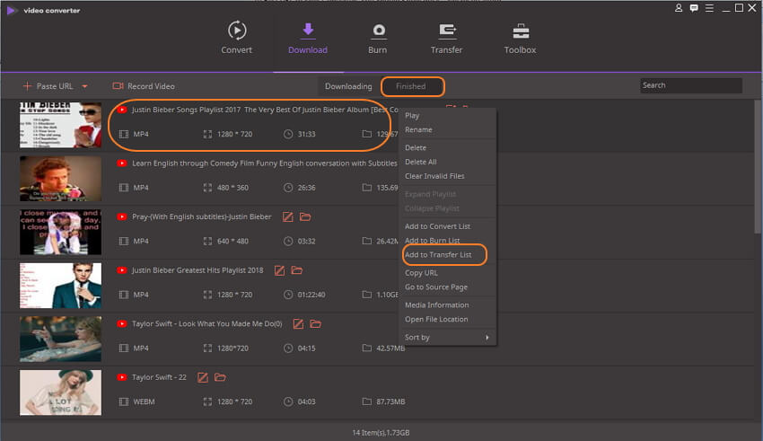Image resolution: width=763 pixels, height=441 pixels.
Task: Open the Burn section icon
Action: (379, 31)
